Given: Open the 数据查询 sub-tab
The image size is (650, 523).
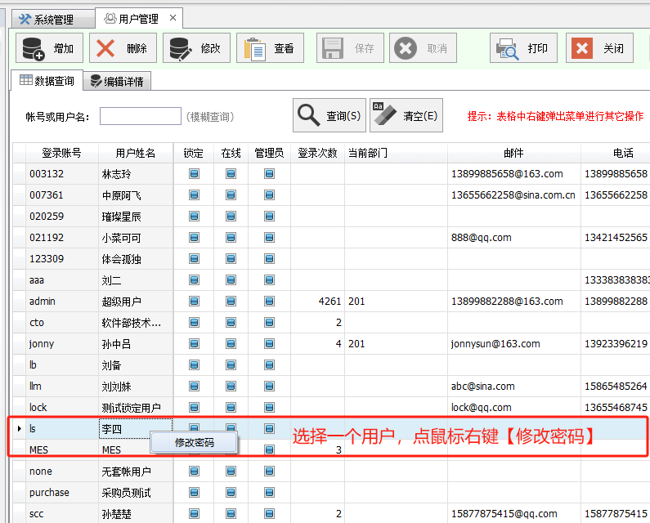Looking at the screenshot, I should [x=47, y=81].
